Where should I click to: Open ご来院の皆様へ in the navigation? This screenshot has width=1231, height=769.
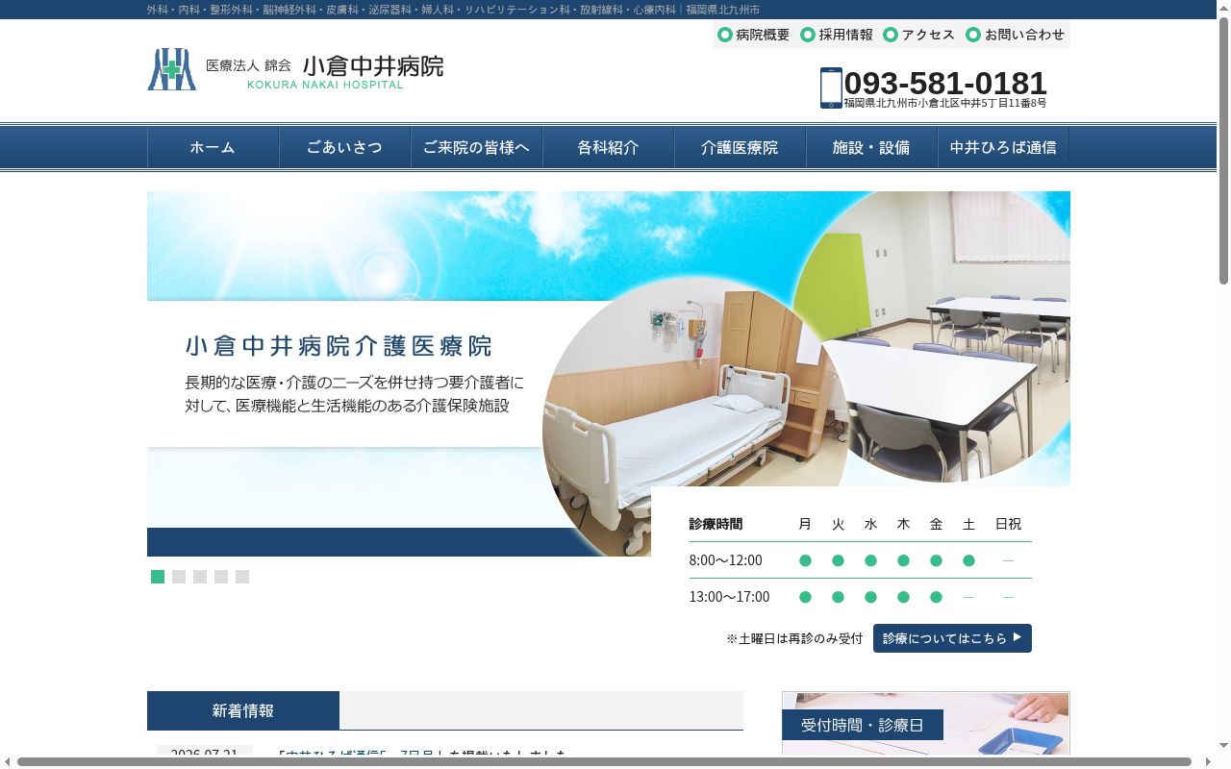(x=477, y=148)
